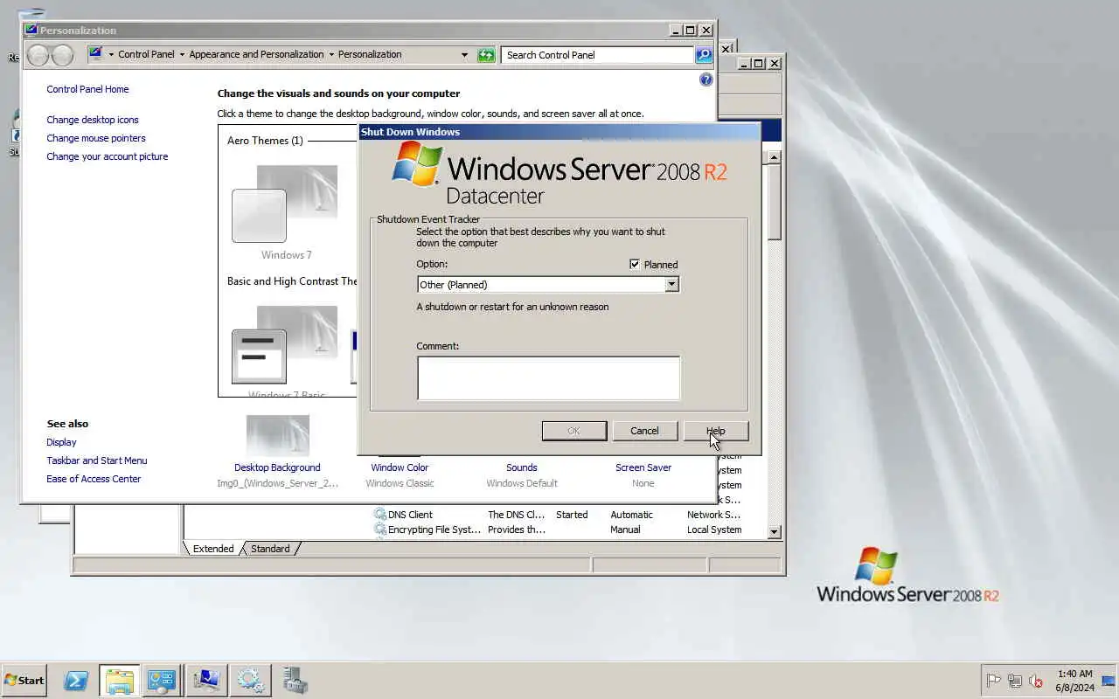This screenshot has height=699, width=1119.
Task: Expand the arrow after Appearance and Personalization breadcrumb
Action: tap(331, 54)
